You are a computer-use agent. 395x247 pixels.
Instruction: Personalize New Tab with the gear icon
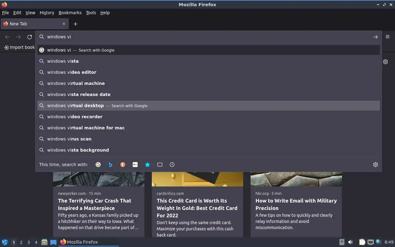click(385, 62)
